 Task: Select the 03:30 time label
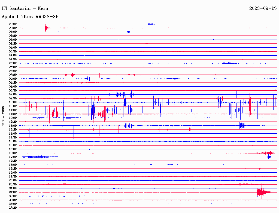(x=13, y=51)
